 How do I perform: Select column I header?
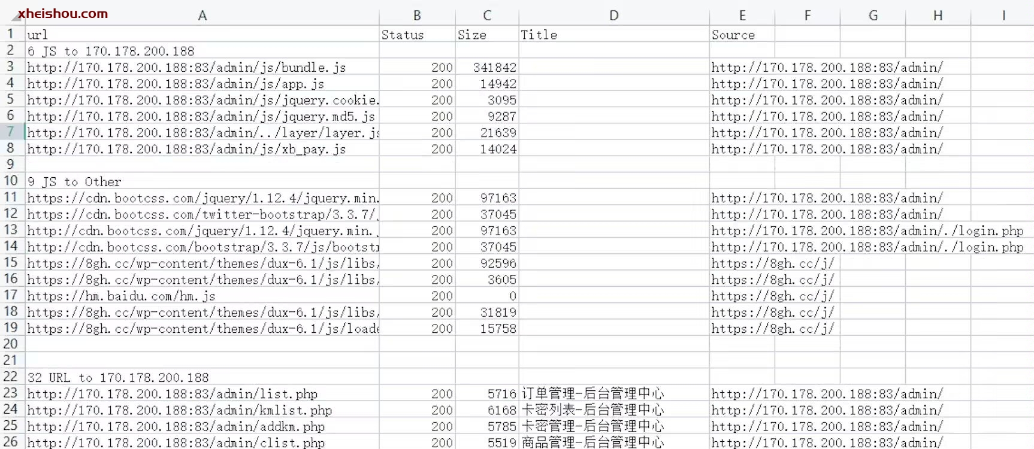[1003, 16]
